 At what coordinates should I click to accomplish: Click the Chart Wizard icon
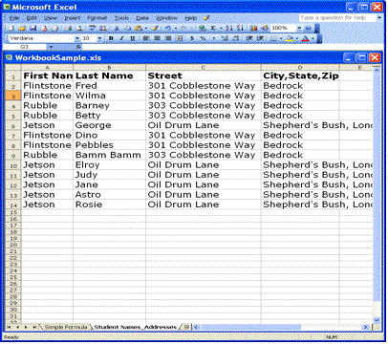[253, 29]
